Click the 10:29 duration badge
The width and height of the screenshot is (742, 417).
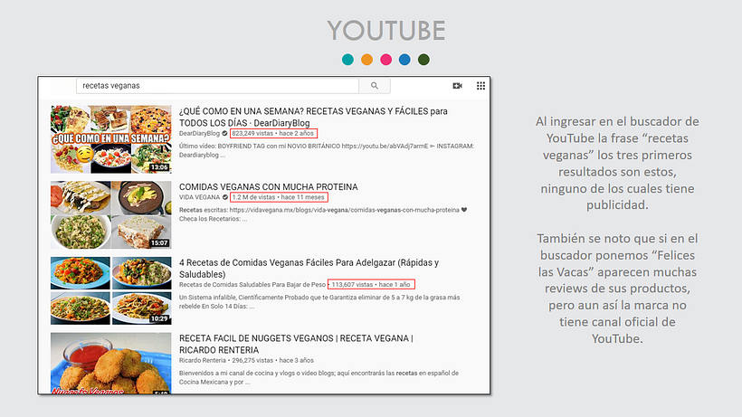click(x=159, y=318)
